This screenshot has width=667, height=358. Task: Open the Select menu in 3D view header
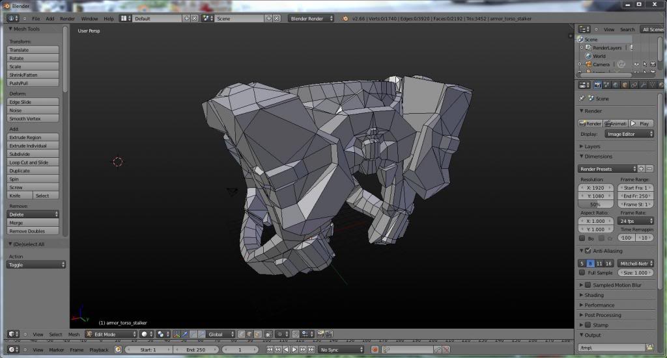(55, 335)
